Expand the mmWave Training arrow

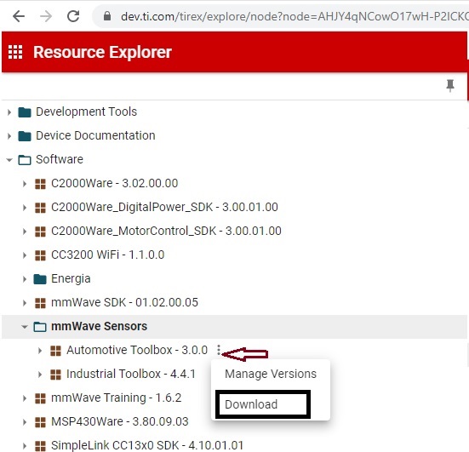click(x=25, y=398)
